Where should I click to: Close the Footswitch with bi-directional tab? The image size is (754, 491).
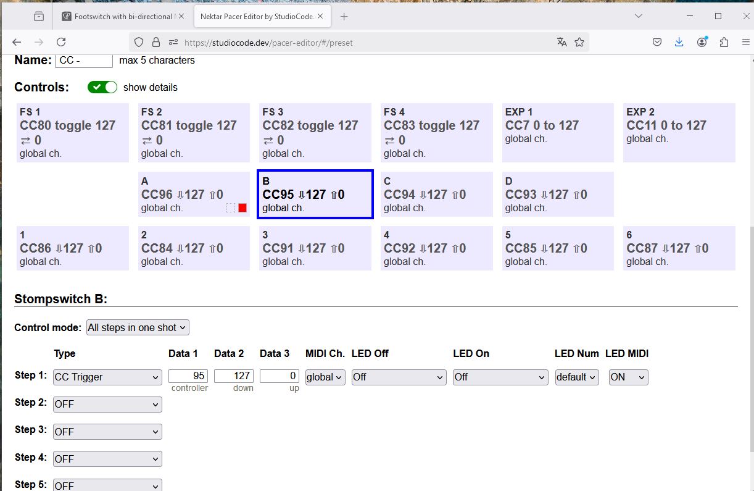coord(181,17)
